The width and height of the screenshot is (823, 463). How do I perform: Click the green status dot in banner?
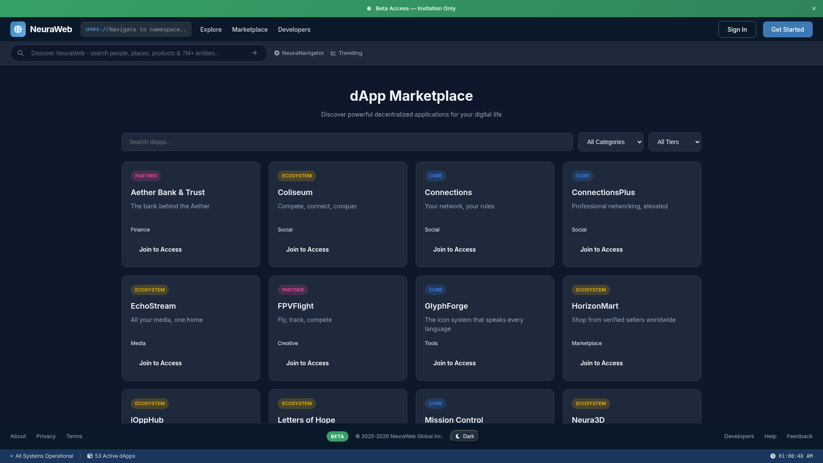pos(369,9)
